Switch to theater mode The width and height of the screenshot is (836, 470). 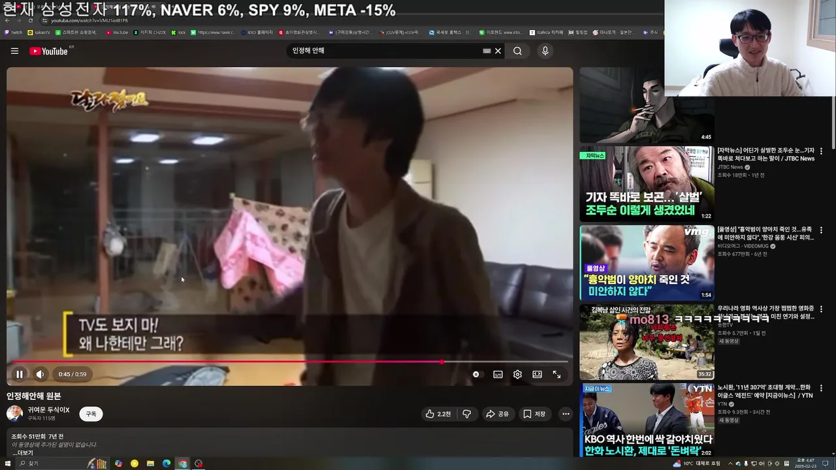point(537,374)
